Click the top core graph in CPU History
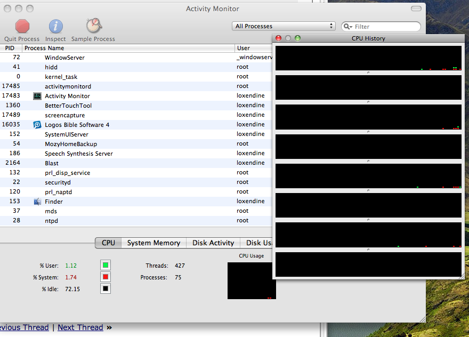 point(368,58)
